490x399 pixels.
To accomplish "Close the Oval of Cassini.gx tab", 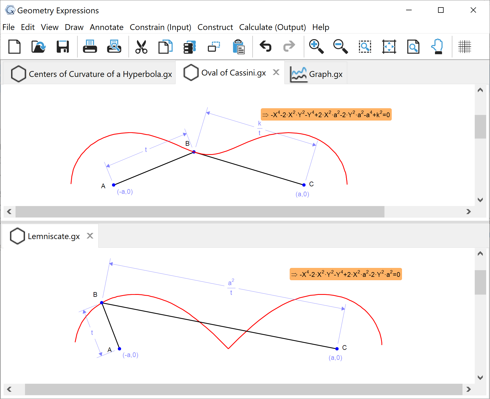I will click(276, 72).
